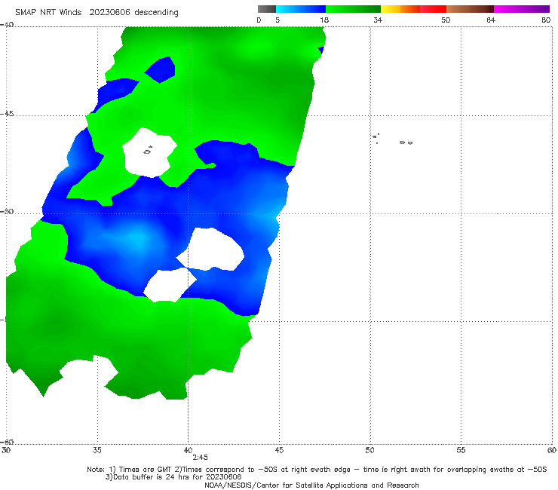Click the light cyan low-wind patch near -51 latitude

(x=138, y=237)
